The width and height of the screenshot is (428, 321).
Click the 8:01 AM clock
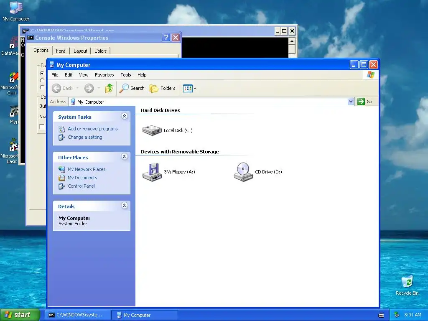[x=413, y=315]
